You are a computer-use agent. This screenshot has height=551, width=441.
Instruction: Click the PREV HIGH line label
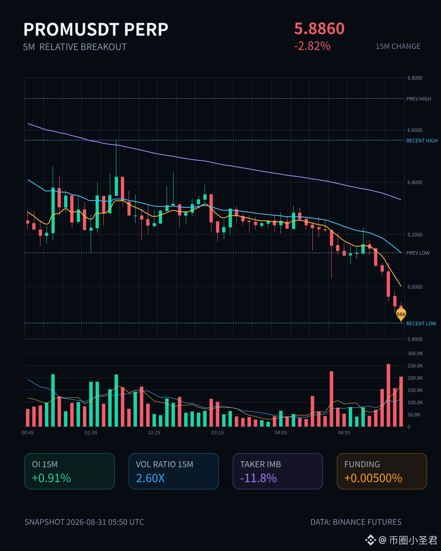click(x=419, y=99)
